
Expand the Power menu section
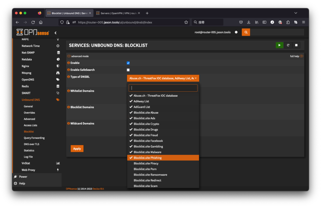coord(23,177)
